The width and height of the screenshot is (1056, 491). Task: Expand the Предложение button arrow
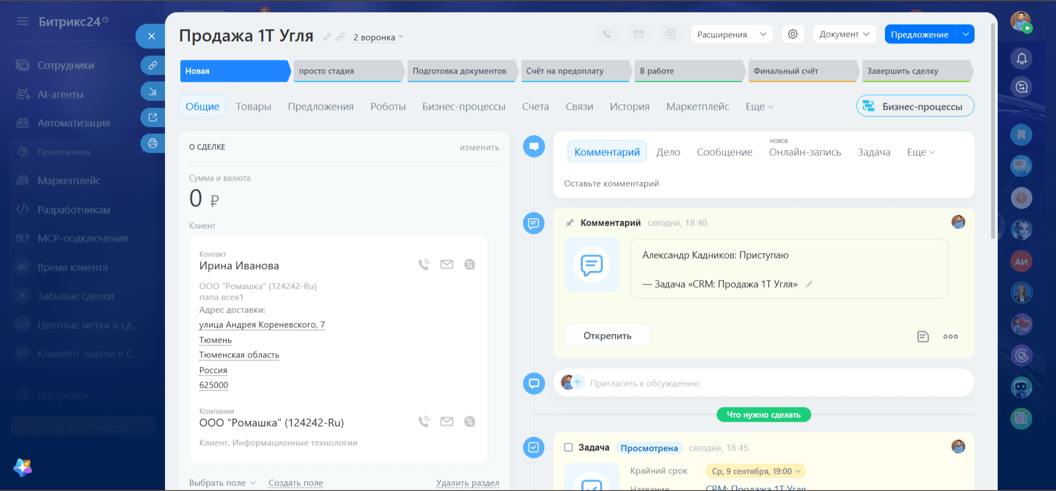click(x=965, y=34)
